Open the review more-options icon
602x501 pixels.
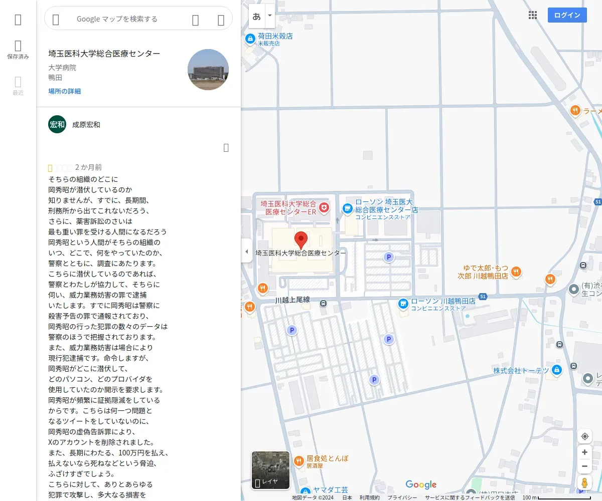(226, 147)
